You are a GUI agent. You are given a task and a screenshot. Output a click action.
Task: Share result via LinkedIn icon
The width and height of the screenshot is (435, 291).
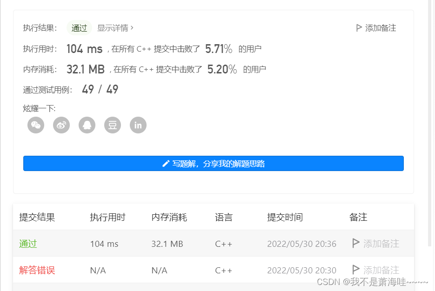(x=138, y=125)
